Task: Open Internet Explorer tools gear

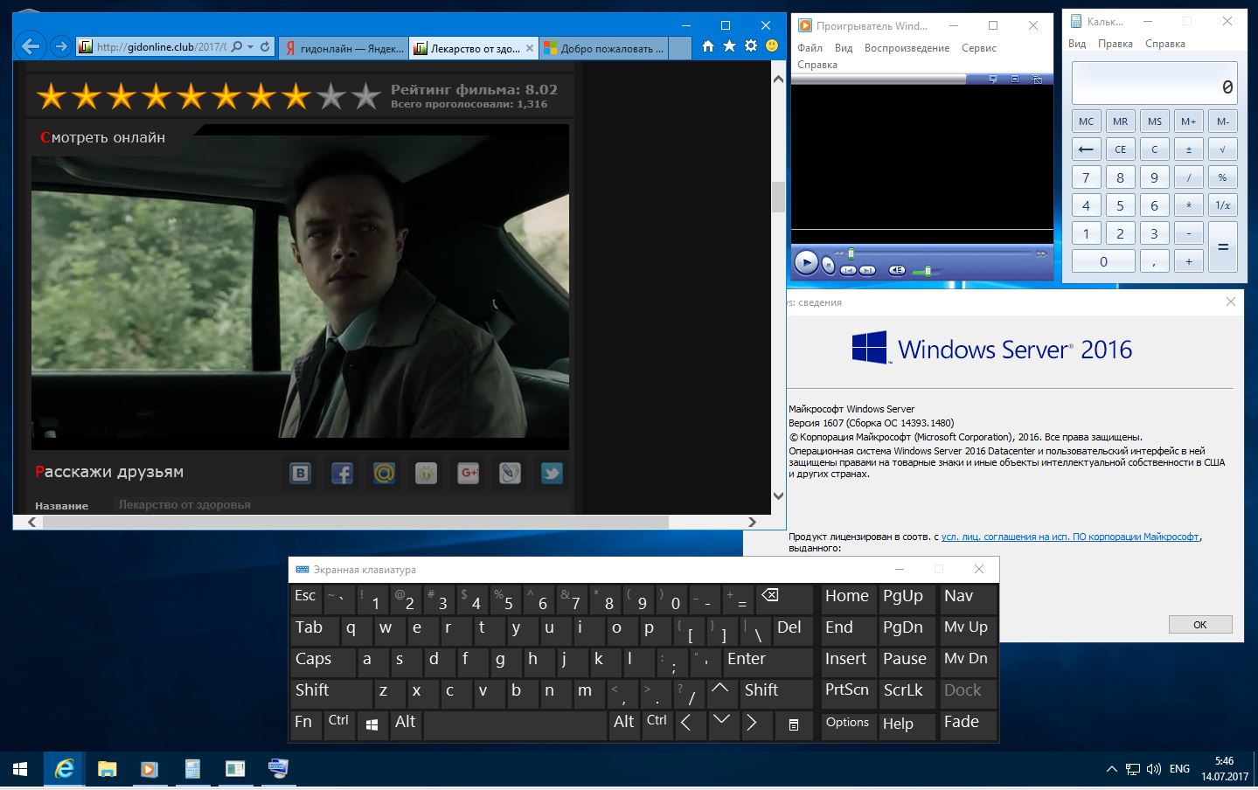Action: point(751,46)
